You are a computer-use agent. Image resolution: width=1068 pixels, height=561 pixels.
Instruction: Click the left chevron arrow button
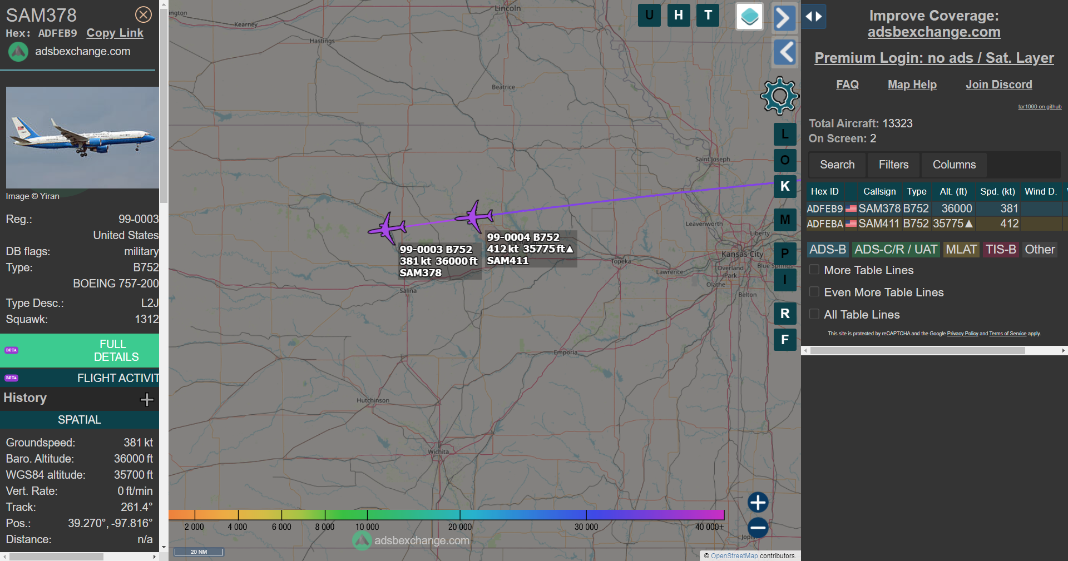coord(785,52)
